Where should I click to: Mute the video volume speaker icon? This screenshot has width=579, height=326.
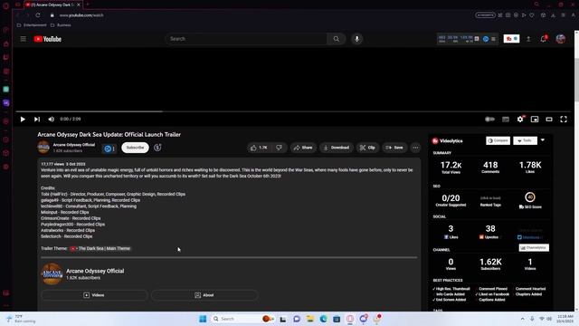coord(52,119)
